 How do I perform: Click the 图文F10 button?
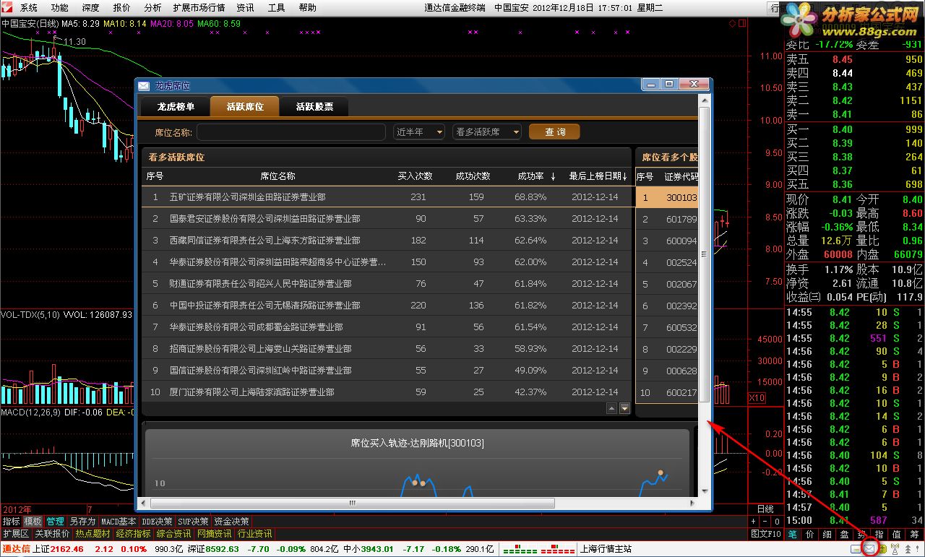(x=765, y=534)
